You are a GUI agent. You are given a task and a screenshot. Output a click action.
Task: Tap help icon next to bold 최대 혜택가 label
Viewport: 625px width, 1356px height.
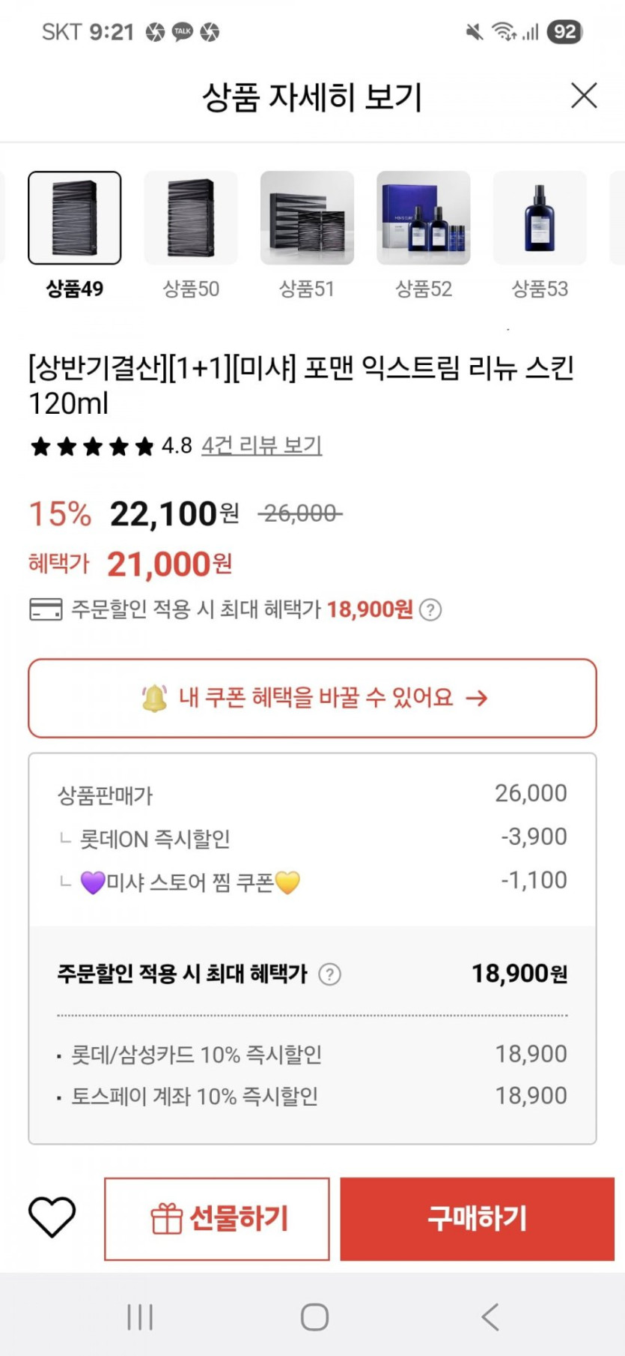[x=330, y=974]
